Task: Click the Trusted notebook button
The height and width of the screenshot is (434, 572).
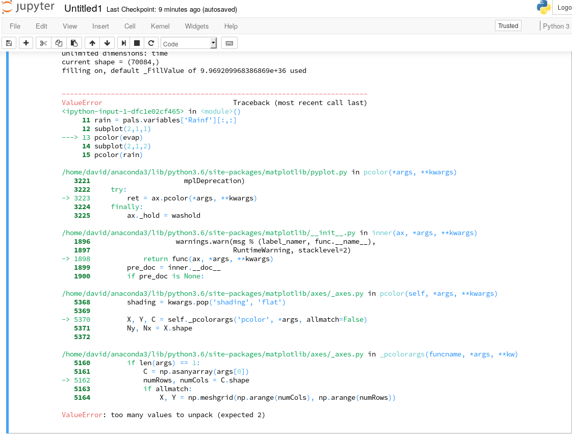Action: point(508,26)
